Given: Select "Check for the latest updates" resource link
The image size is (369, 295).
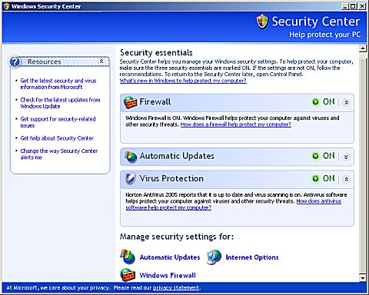Looking at the screenshot, I should click(60, 103).
